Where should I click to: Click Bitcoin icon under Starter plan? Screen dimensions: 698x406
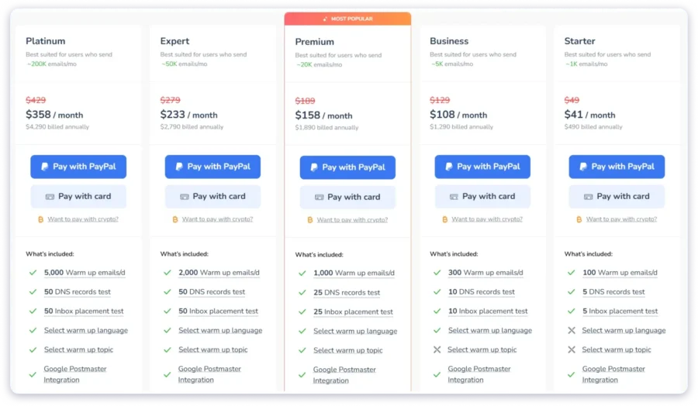pos(579,219)
